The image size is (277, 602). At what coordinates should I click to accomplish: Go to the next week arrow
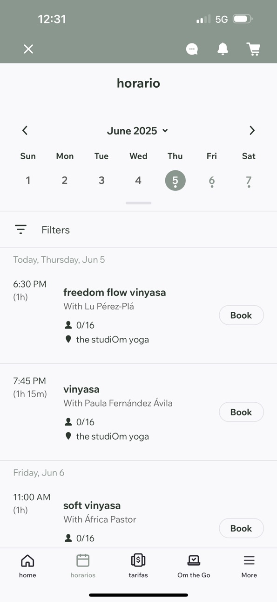252,131
